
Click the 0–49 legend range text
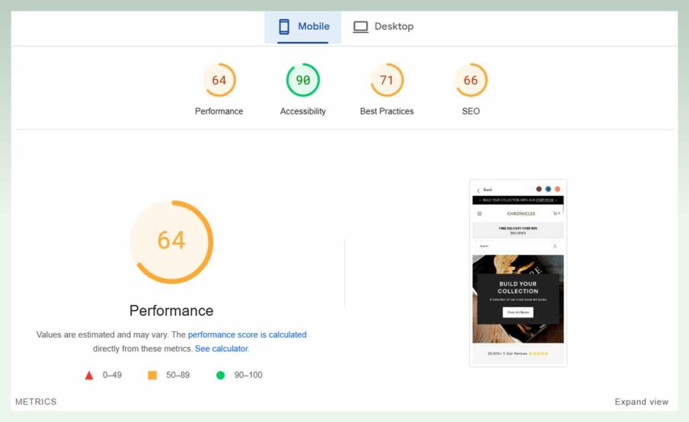112,375
